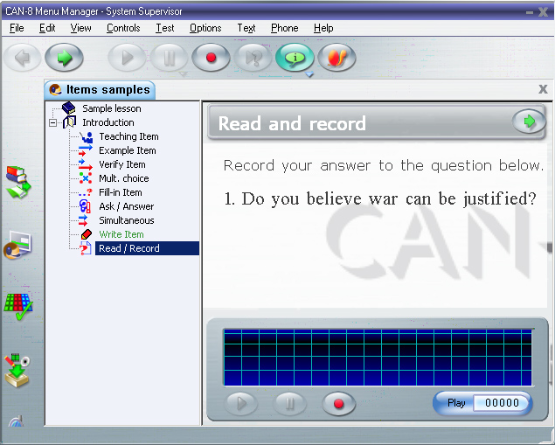Click the Play counter label
This screenshot has width=555, height=445.
click(456, 403)
